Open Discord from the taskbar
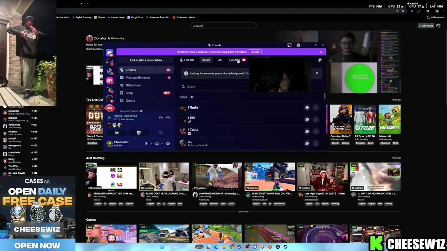The width and height of the screenshot is (447, 251). point(255,247)
